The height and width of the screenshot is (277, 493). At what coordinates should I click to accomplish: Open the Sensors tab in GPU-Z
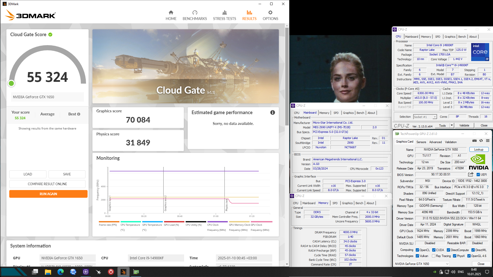tap(421, 142)
